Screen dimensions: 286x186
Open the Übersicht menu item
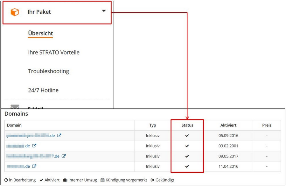(x=40, y=33)
